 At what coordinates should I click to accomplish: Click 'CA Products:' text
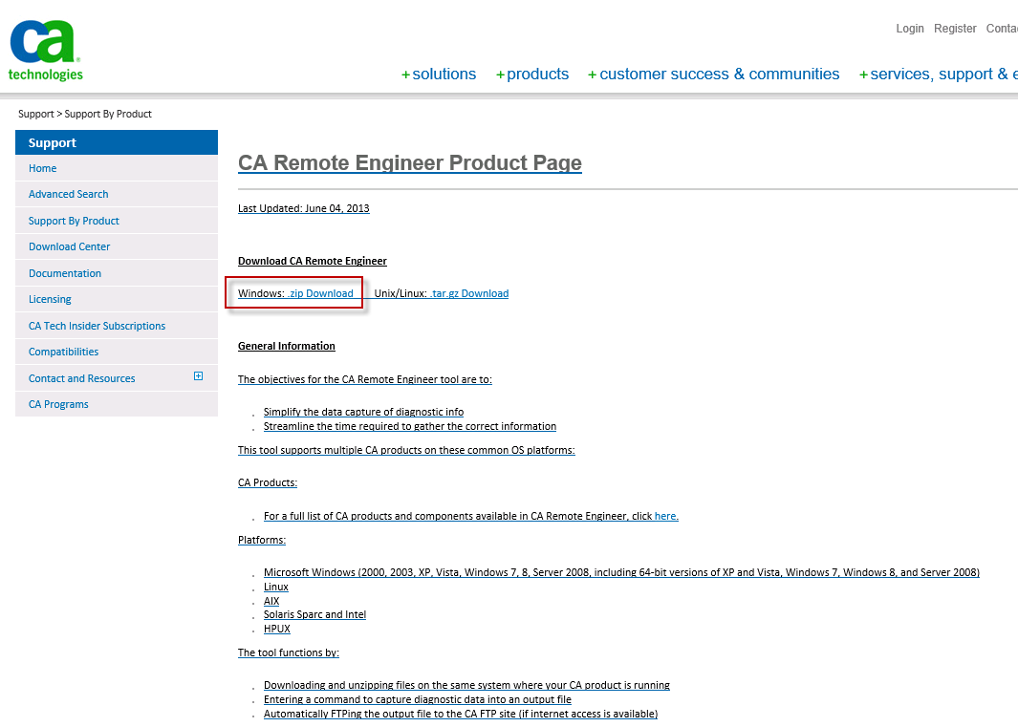pyautogui.click(x=268, y=483)
